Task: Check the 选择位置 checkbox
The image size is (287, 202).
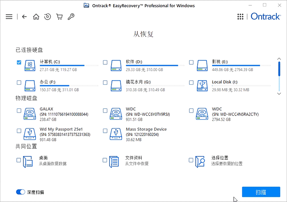Action: coord(191,160)
